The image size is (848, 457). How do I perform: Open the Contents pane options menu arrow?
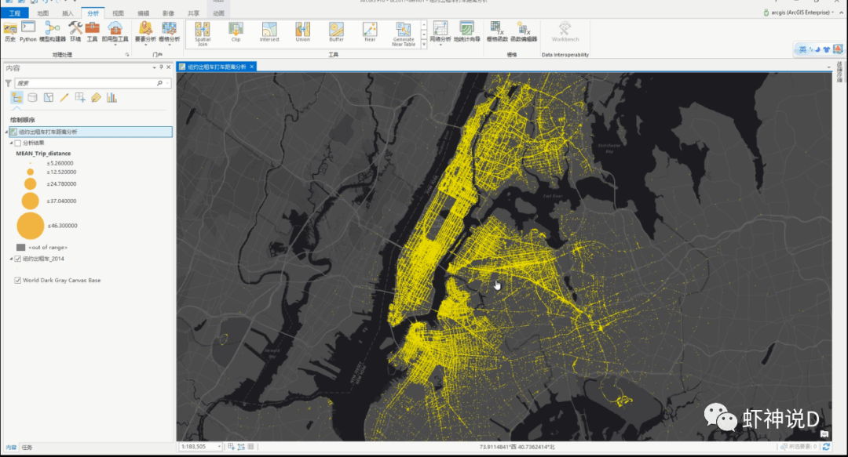154,67
